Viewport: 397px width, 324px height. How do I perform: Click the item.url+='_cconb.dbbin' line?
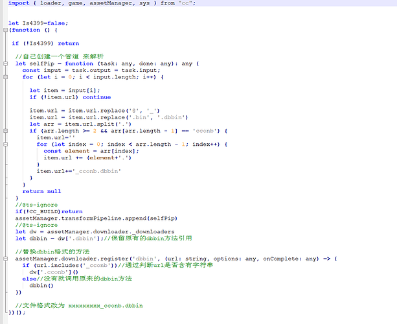click(x=79, y=171)
